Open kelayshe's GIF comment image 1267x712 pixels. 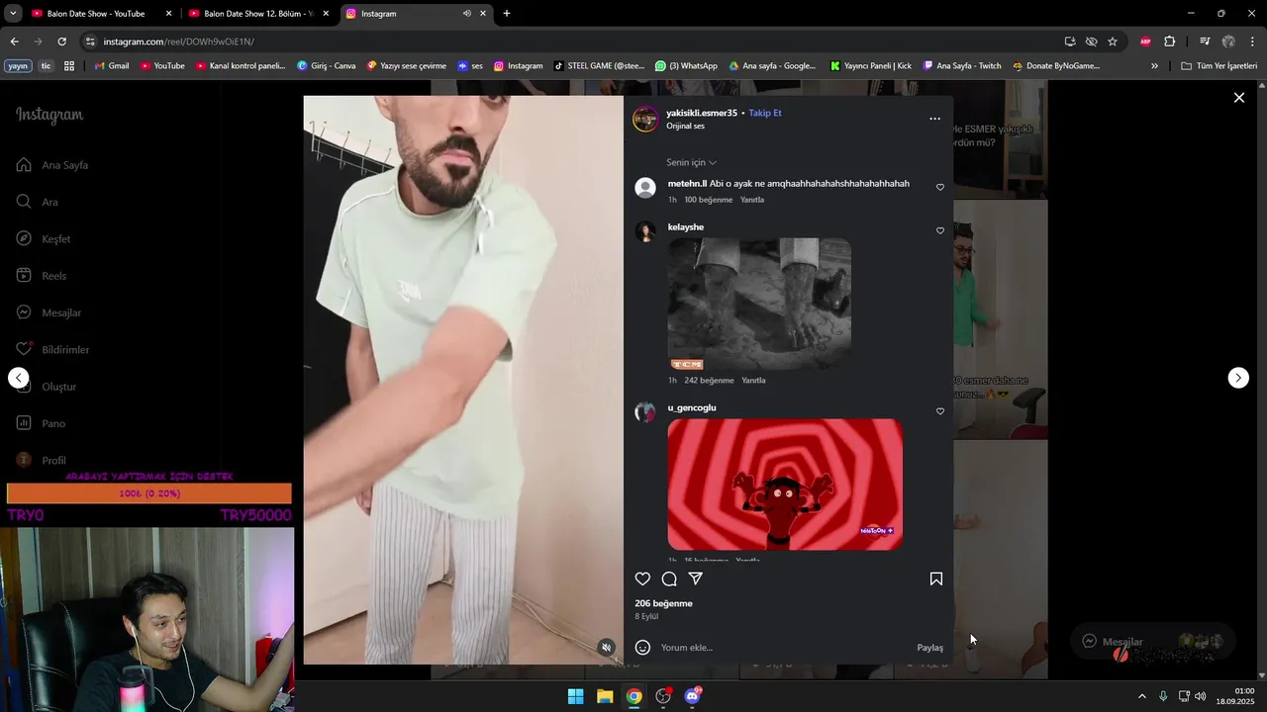[759, 305]
